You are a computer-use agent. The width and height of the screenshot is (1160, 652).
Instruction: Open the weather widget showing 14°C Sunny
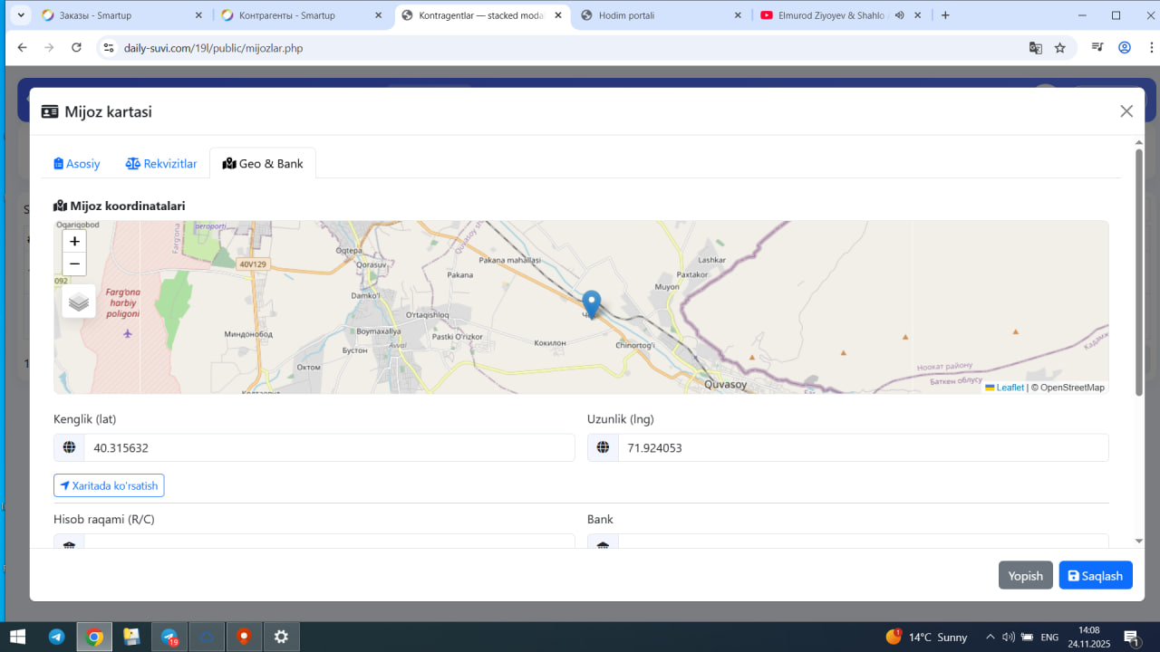click(x=926, y=638)
